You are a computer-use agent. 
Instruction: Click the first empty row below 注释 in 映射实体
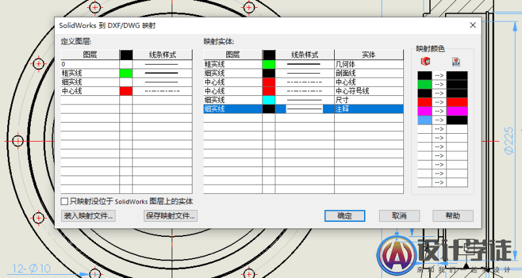pos(303,118)
